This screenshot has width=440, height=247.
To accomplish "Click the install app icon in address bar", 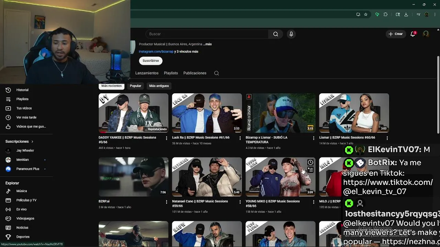I will 358,14.
